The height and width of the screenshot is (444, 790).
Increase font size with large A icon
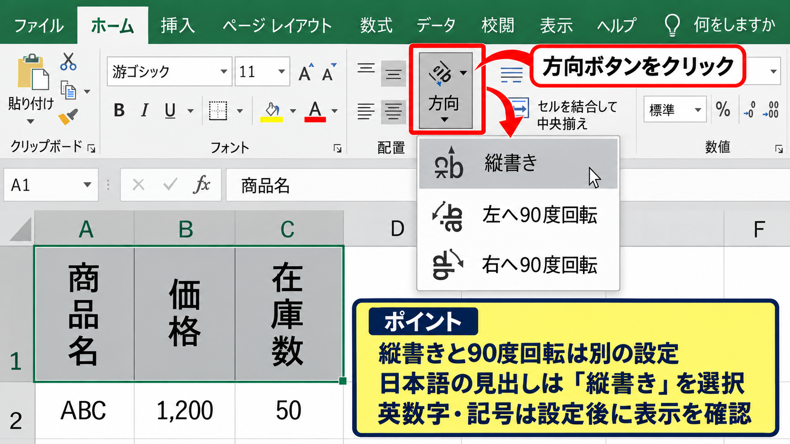coord(306,72)
